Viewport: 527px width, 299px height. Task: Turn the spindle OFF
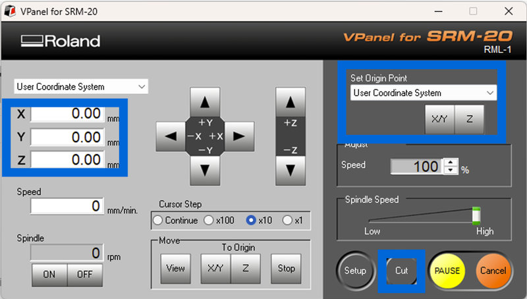[x=85, y=275]
